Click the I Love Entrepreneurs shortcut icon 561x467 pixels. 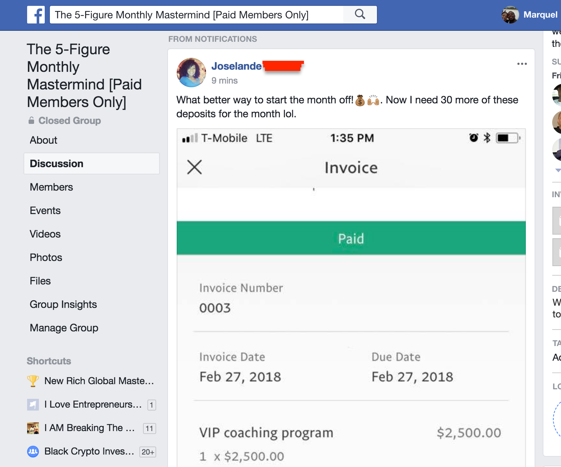tap(33, 404)
